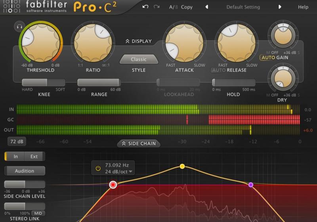
Task: Click the +6.0 output peak readout
Action: [x=308, y=130]
